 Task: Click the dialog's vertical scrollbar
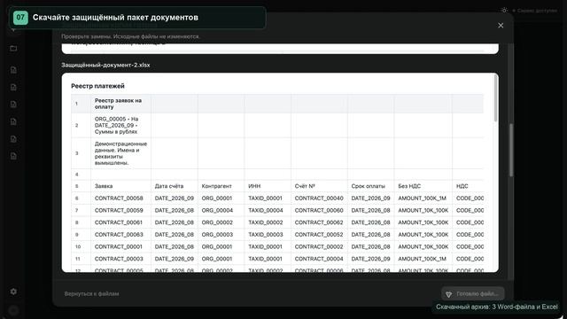[511, 150]
